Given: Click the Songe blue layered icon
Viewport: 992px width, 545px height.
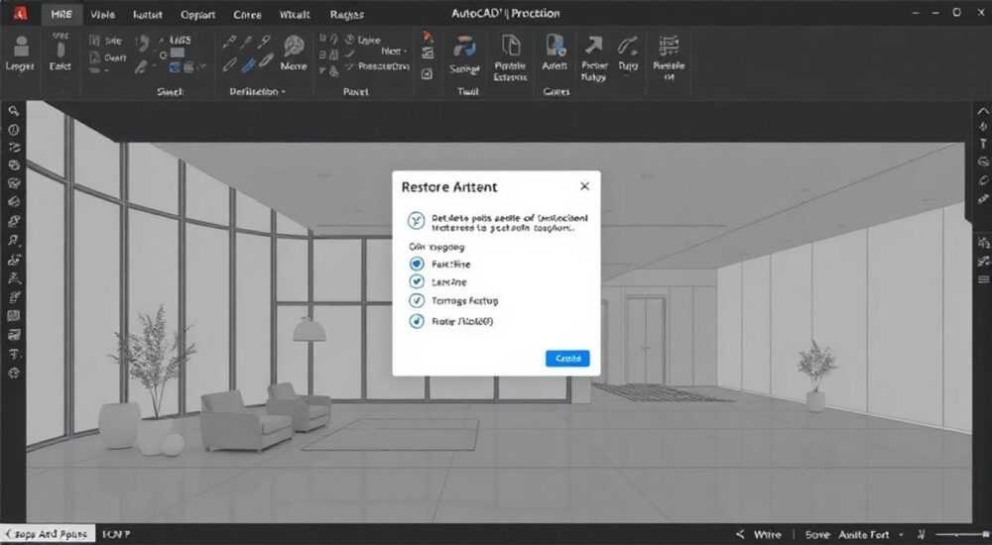Looking at the screenshot, I should tap(464, 48).
